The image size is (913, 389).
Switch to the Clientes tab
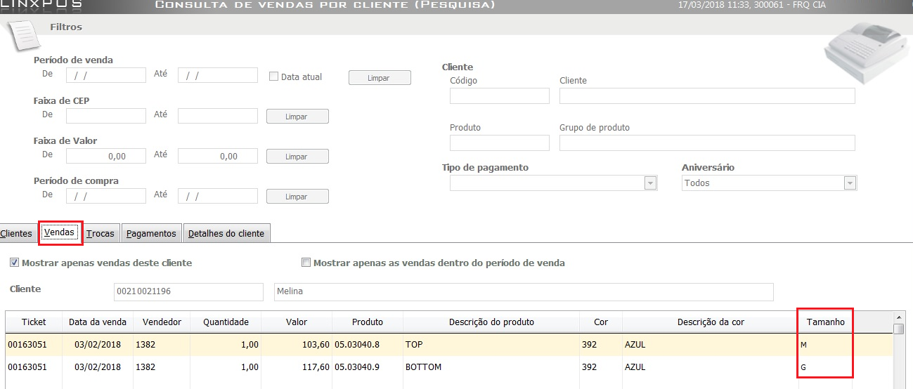pos(17,234)
